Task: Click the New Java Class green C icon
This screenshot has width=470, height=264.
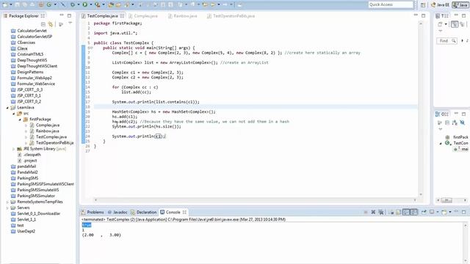Action: point(49,4)
